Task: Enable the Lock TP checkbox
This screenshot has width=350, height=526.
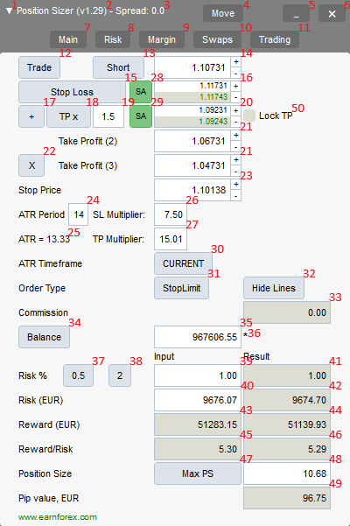Action: [x=249, y=116]
